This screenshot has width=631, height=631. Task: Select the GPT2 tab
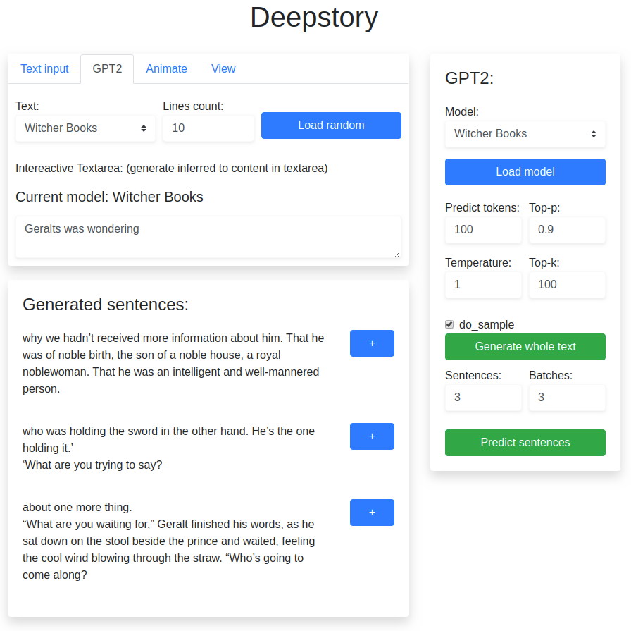point(107,69)
